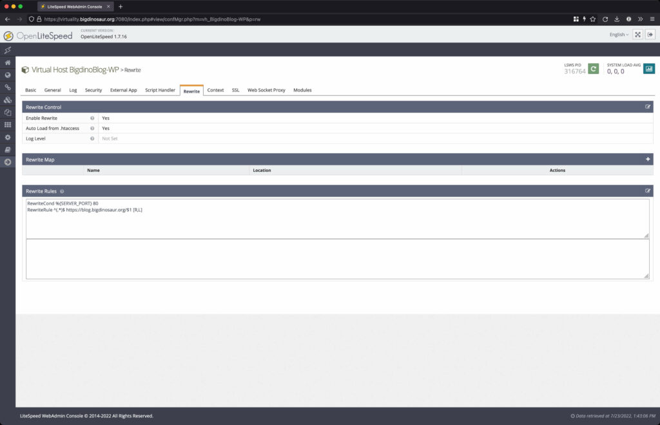Toggle fullscreen mode with the expand icon
The width and height of the screenshot is (660, 425).
pyautogui.click(x=637, y=34)
